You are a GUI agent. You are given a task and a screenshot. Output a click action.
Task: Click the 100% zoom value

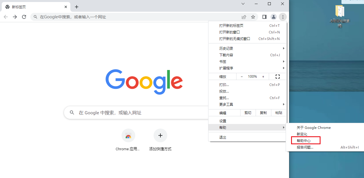click(252, 77)
